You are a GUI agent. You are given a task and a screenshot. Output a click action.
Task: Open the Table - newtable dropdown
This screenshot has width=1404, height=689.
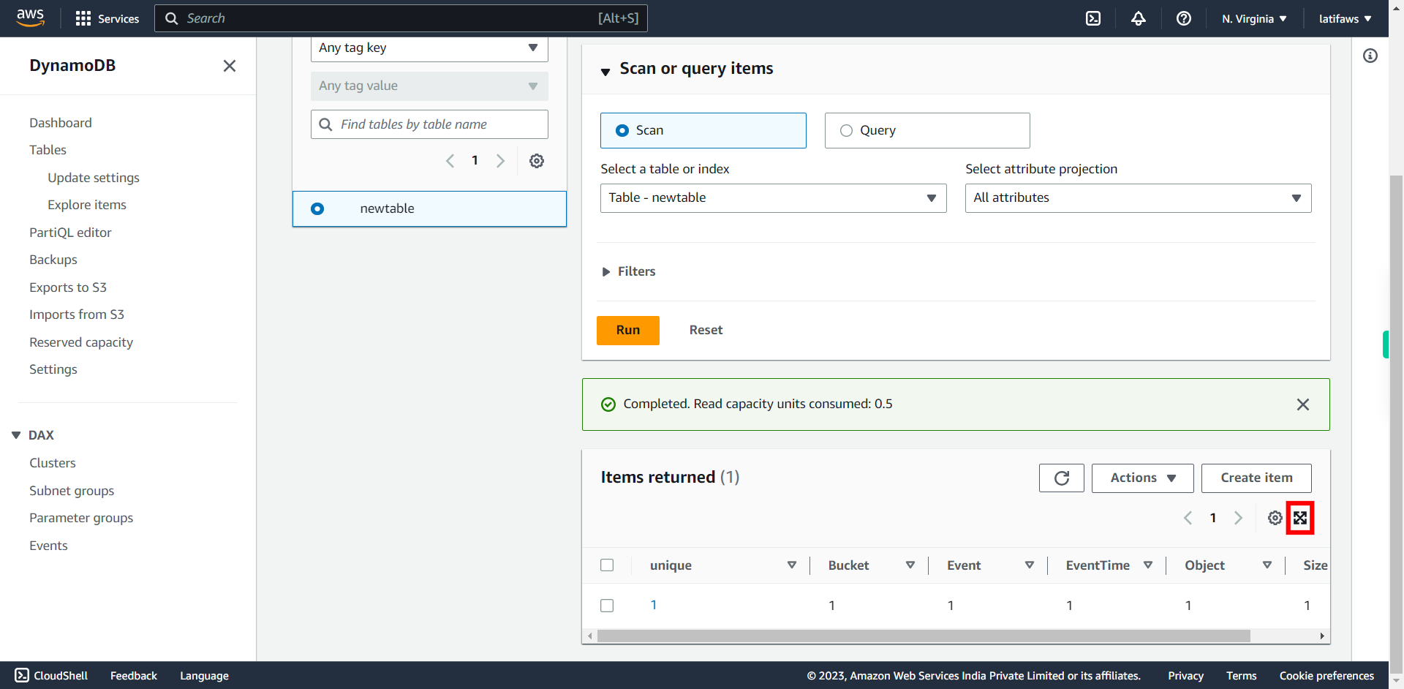pyautogui.click(x=774, y=198)
